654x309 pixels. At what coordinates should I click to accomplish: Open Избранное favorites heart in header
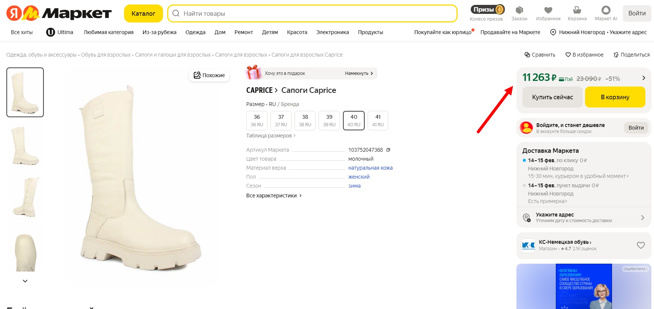coord(548,13)
